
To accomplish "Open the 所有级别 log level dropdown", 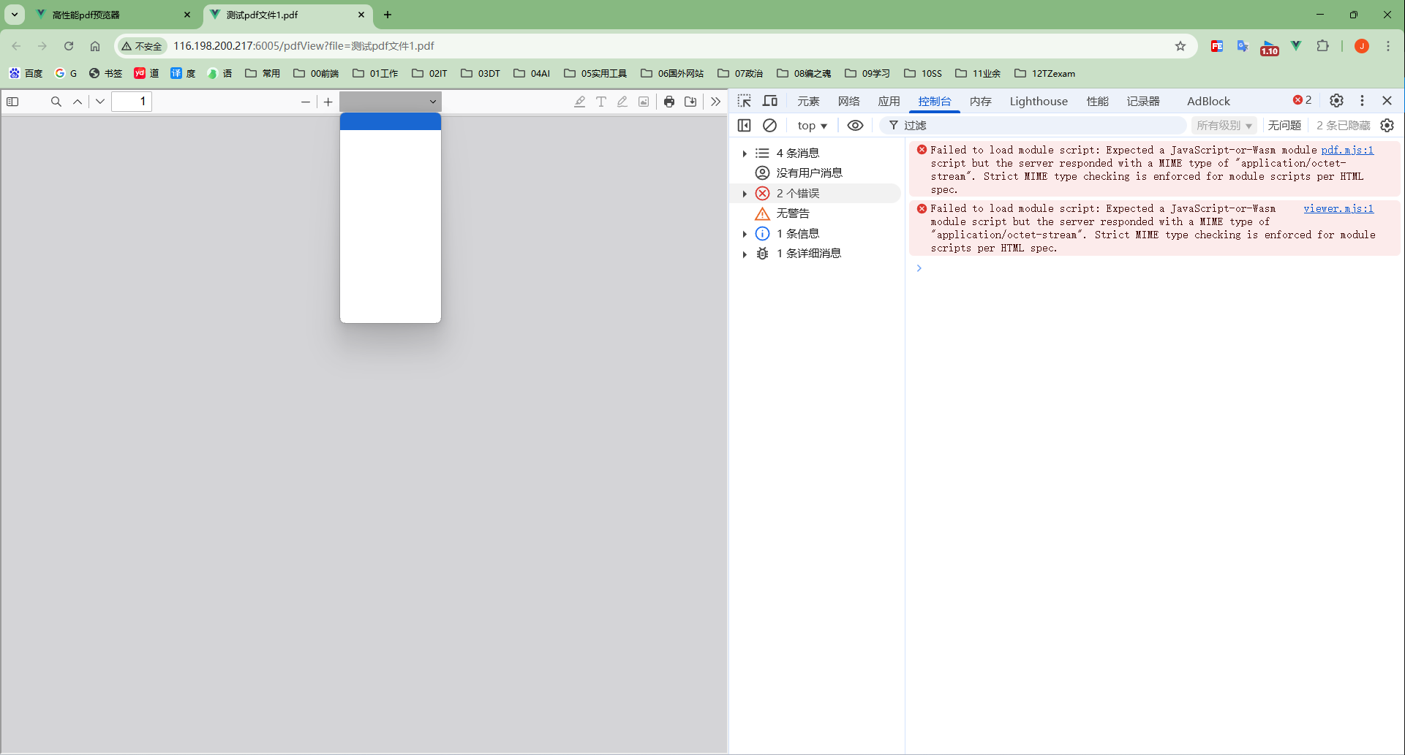I will coord(1224,126).
